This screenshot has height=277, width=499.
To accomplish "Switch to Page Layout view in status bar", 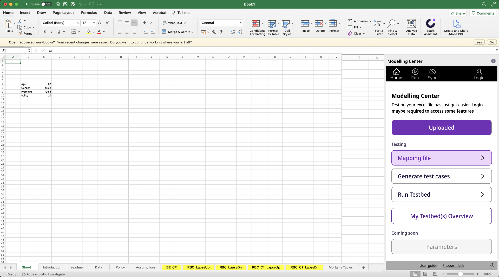I will (x=425, y=274).
